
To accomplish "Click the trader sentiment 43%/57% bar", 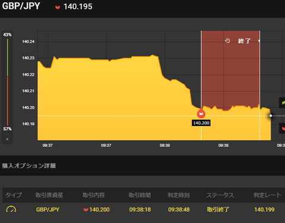I will pos(8,82).
